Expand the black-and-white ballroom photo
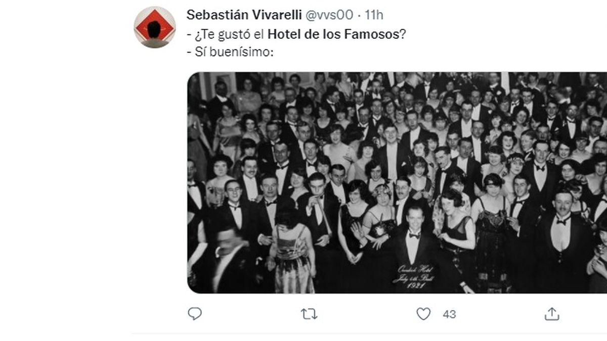This screenshot has height=341, width=607. tap(397, 182)
